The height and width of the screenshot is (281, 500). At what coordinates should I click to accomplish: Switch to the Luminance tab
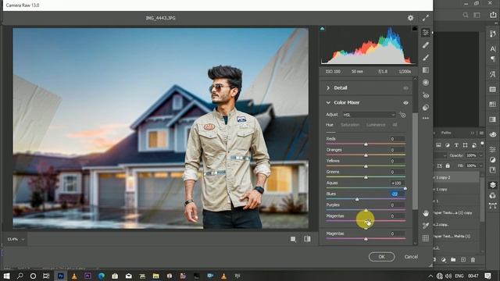(376, 125)
